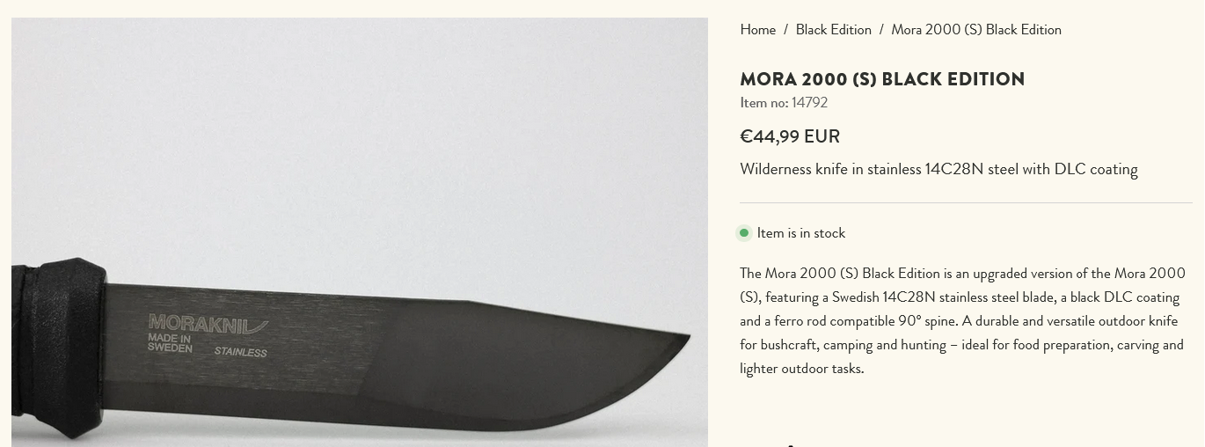Click the slash after Black Edition breadcrumb

tap(881, 30)
